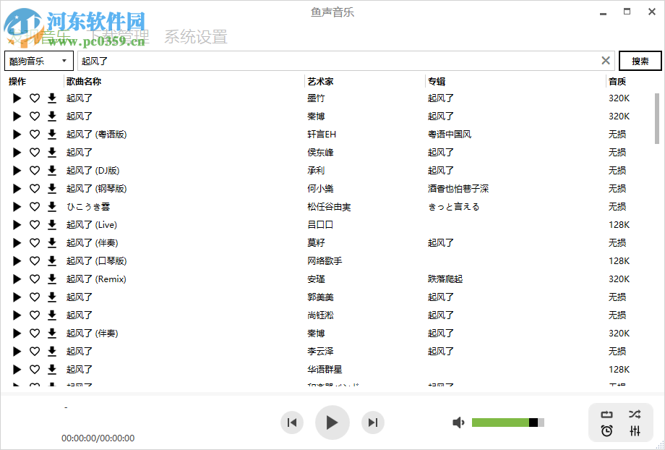Clear the search box with the X

tap(606, 61)
